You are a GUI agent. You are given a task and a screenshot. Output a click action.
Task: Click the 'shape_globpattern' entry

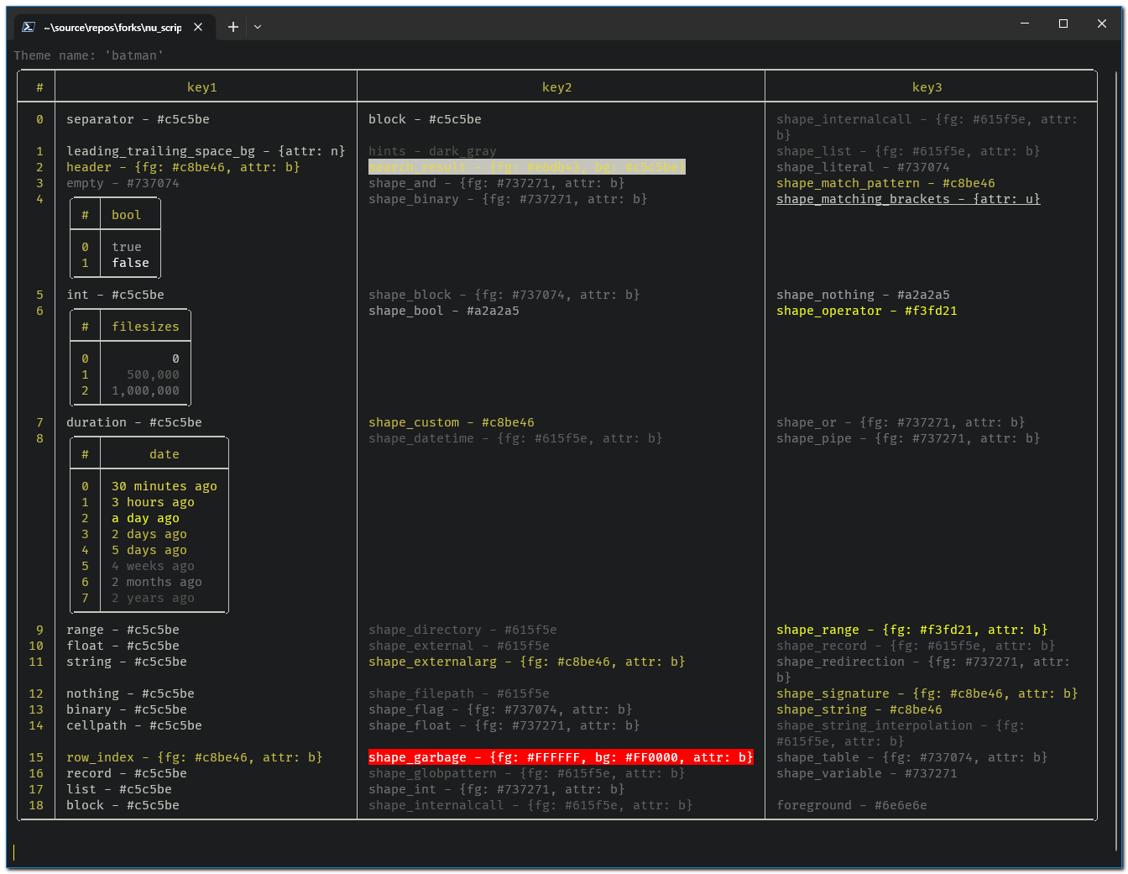coord(527,773)
